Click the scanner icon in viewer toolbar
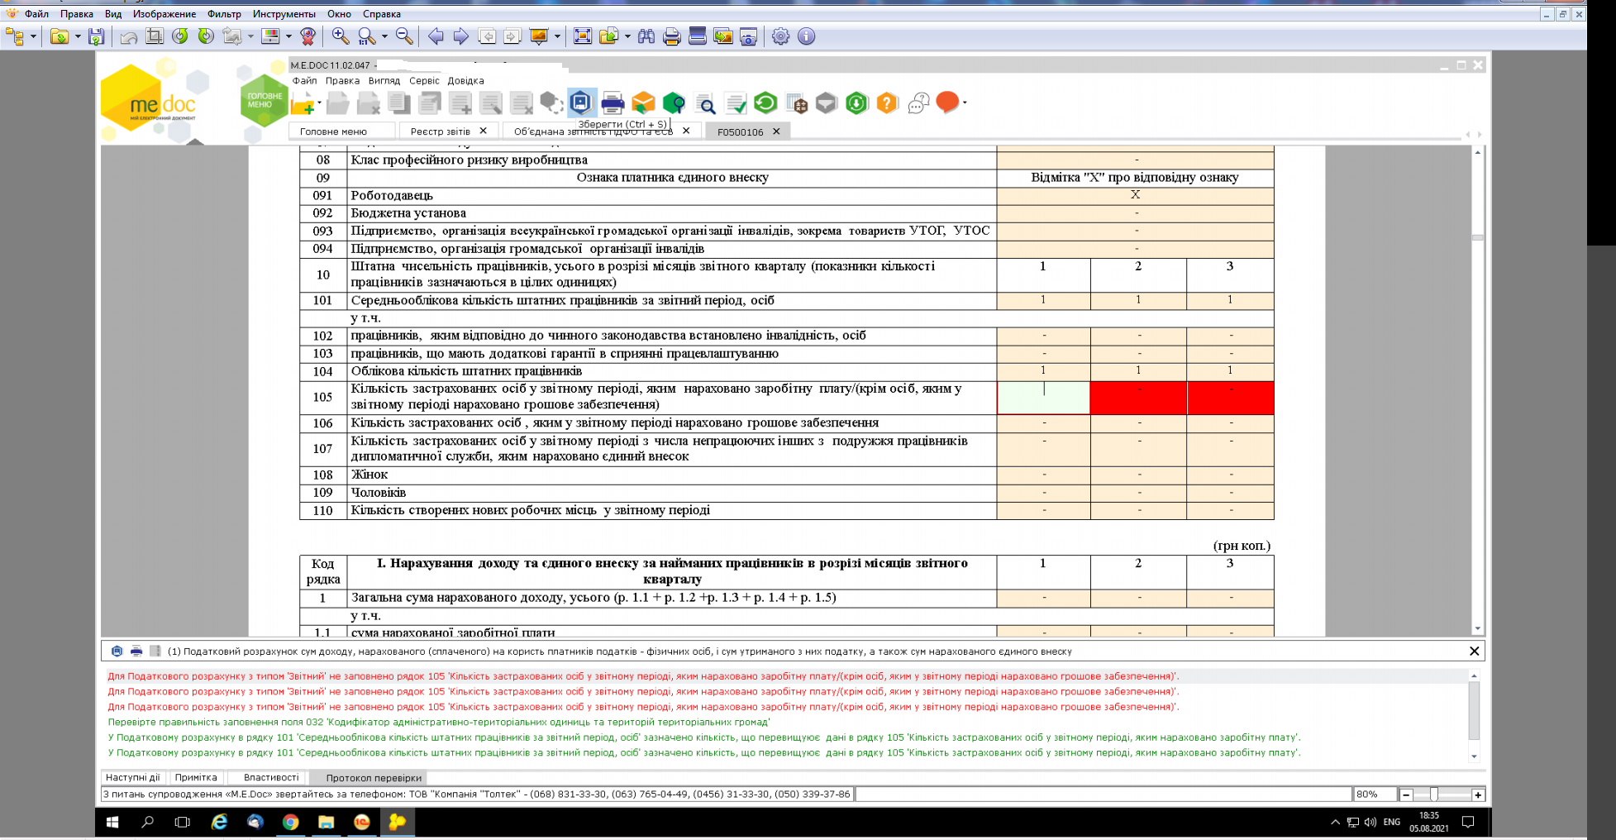1616x840 pixels. point(698,36)
